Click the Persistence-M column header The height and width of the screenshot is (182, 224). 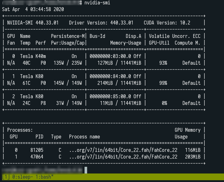click(x=68, y=36)
